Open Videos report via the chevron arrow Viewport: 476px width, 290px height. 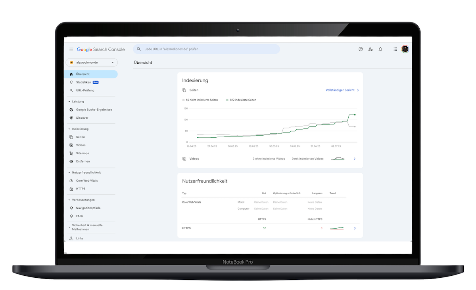coord(355,159)
